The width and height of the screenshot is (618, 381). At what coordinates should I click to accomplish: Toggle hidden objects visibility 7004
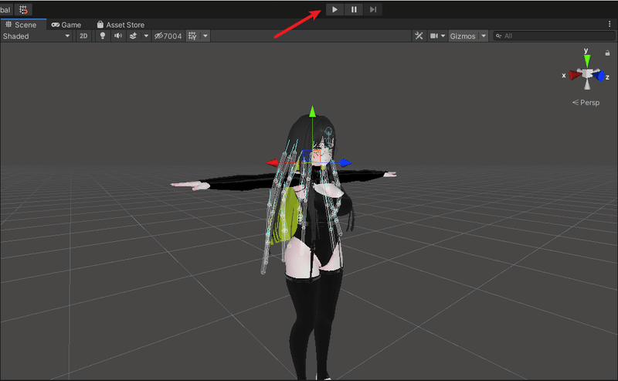tap(168, 36)
